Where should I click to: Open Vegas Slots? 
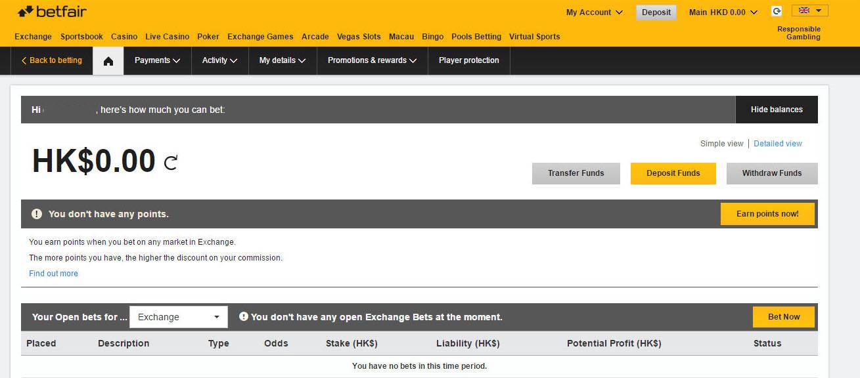point(359,37)
